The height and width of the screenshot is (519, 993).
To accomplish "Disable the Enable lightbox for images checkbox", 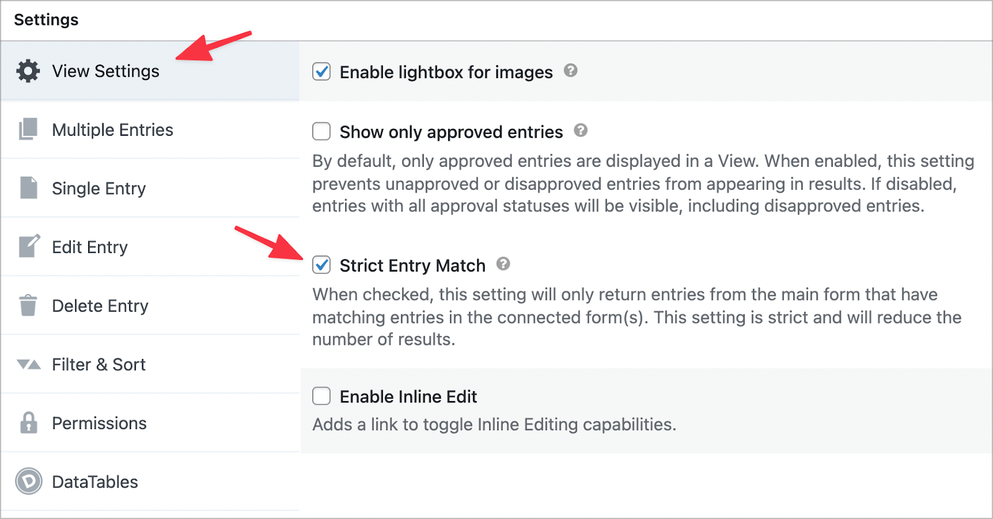I will [321, 72].
